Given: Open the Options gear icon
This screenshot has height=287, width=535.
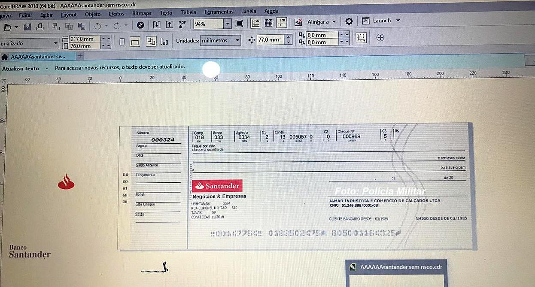Looking at the screenshot, I should (x=349, y=21).
